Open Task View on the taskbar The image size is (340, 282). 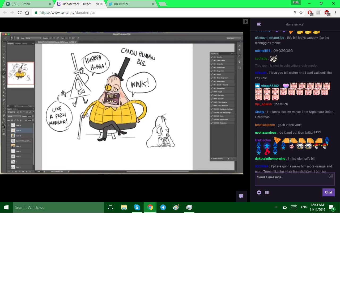click(x=110, y=207)
